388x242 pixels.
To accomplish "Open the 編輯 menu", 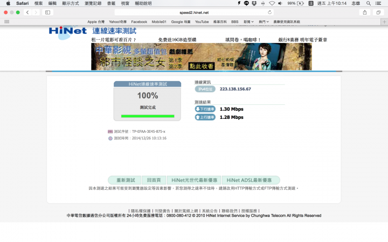I will [x=52, y=3].
